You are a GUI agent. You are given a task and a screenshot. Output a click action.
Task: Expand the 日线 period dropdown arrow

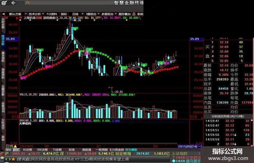83,14
